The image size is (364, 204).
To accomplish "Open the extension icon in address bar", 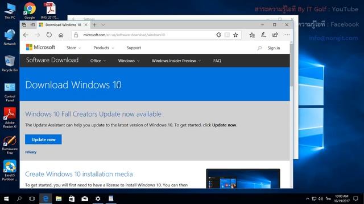I will pyautogui.click(x=218, y=35).
